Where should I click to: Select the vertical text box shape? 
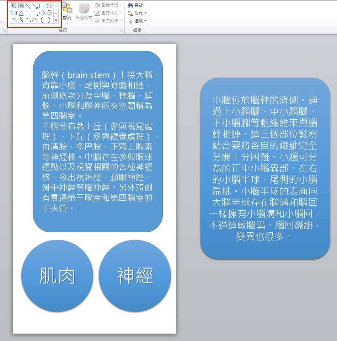21,6
